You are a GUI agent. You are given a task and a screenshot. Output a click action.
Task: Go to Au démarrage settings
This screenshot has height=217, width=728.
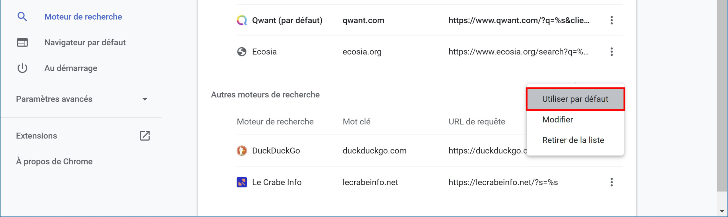(x=71, y=68)
